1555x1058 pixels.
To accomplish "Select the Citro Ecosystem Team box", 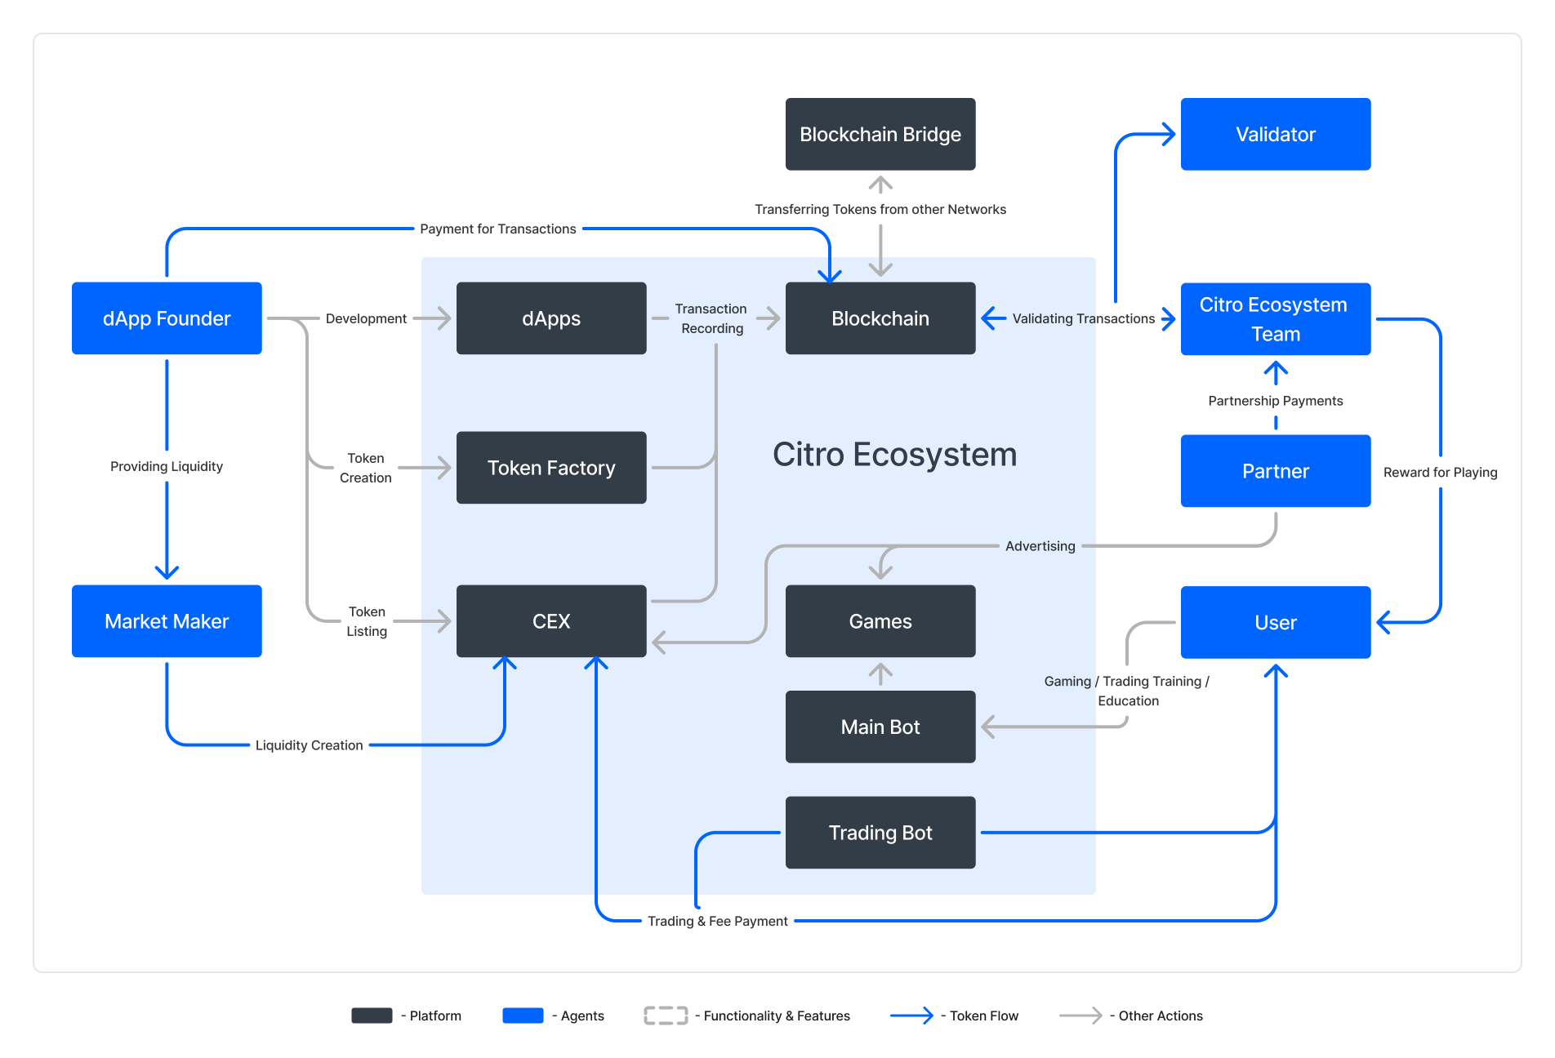I will coord(1275,319).
